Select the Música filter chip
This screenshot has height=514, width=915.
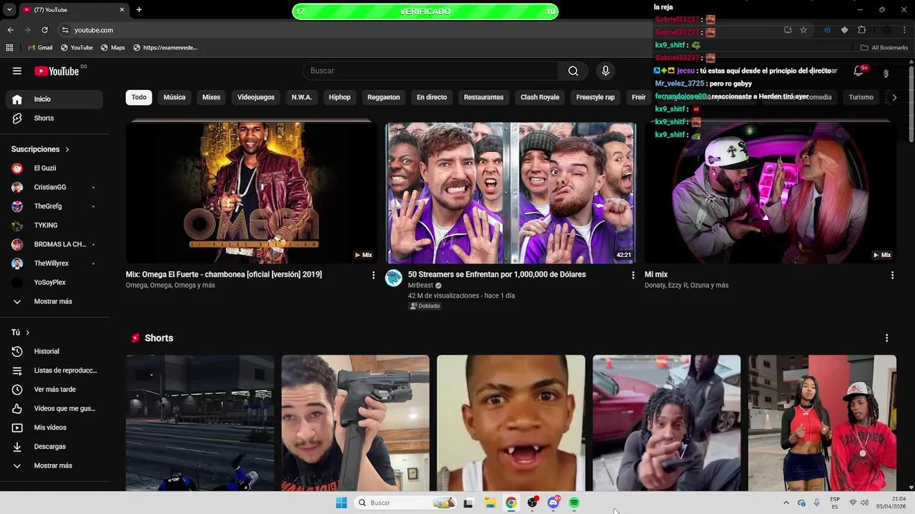pos(174,97)
